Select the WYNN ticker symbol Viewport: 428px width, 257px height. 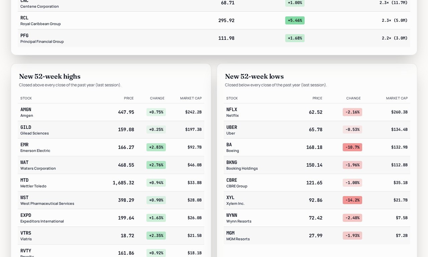coord(232,215)
